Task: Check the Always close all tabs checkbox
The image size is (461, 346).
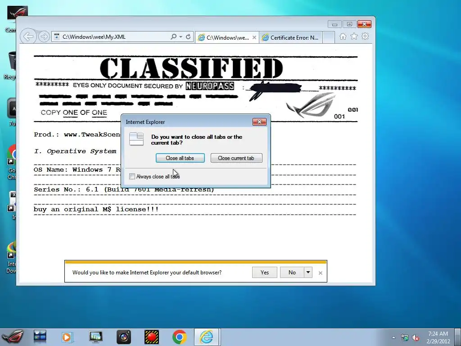Action: pos(132,177)
